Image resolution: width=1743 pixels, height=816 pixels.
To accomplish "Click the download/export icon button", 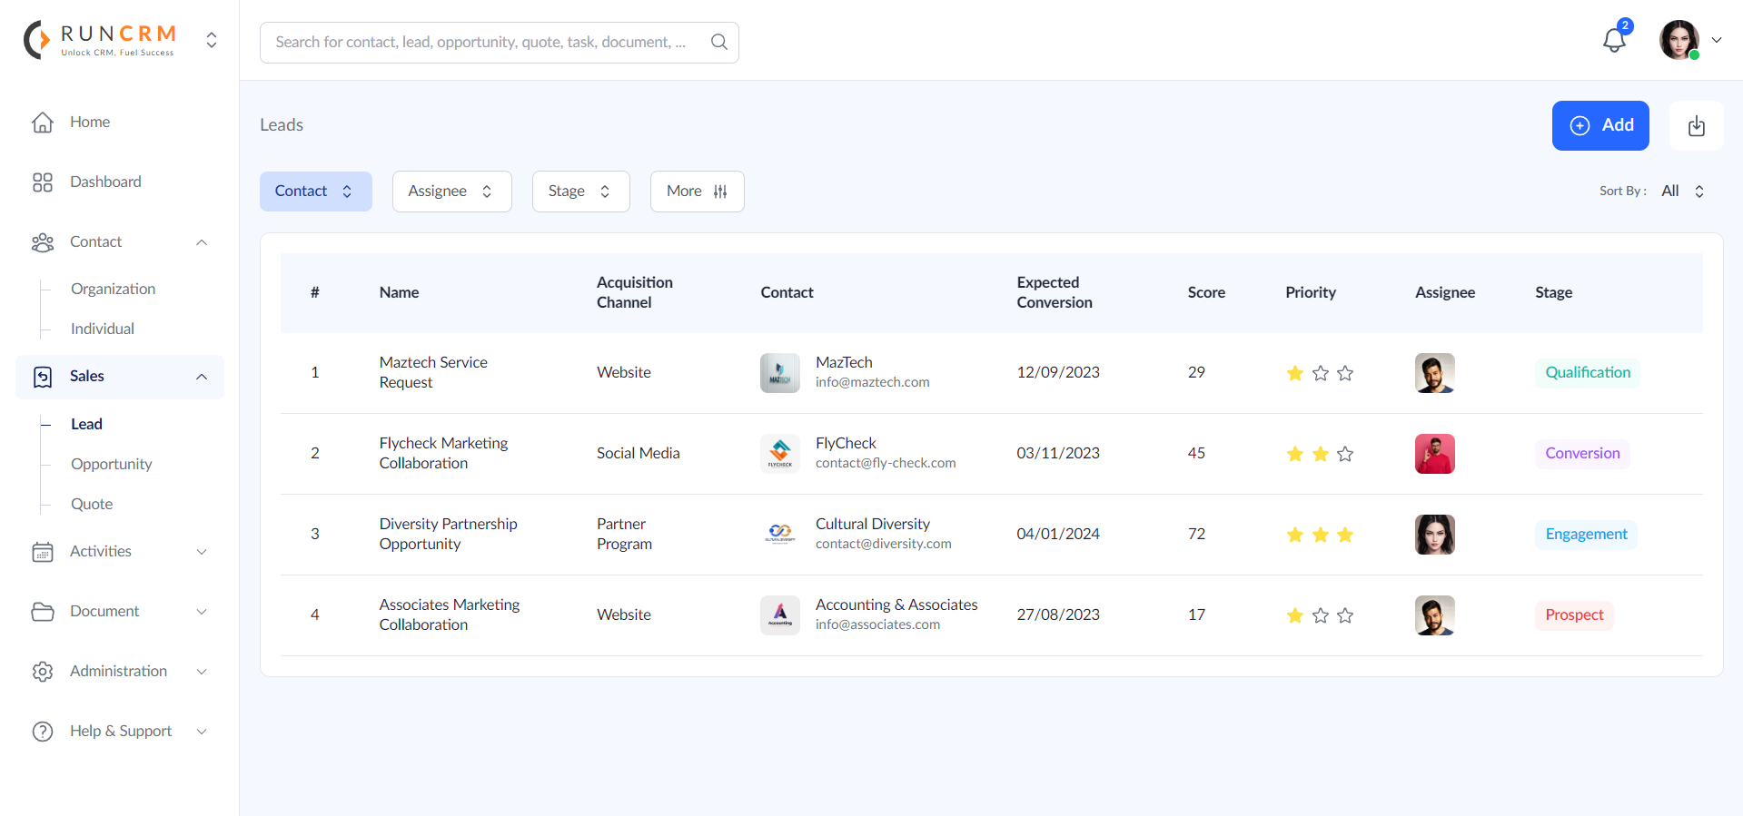I will click(x=1696, y=126).
